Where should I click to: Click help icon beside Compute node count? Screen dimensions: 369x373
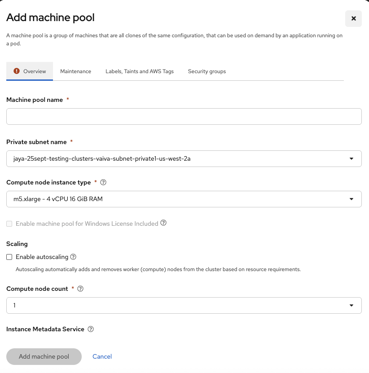[81, 289]
